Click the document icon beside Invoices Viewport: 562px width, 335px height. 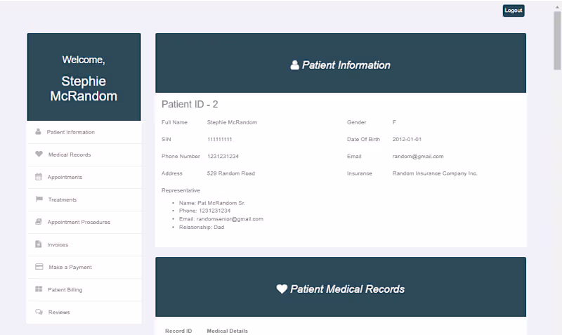click(39, 244)
